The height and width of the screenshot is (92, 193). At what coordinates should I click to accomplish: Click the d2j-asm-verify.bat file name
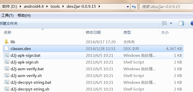pyautogui.click(x=27, y=69)
